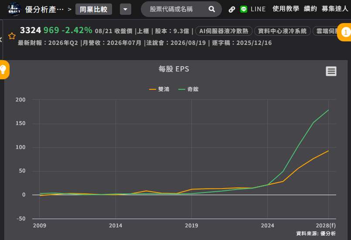Screen dimensions: 351x240
Task: Select the 同業比較 tab button
Action: tap(94, 10)
